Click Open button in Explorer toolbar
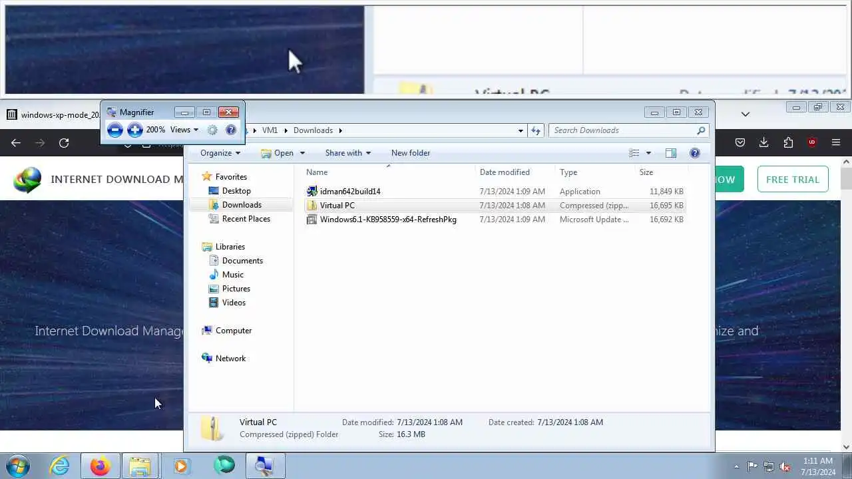This screenshot has height=479, width=852. [x=277, y=153]
